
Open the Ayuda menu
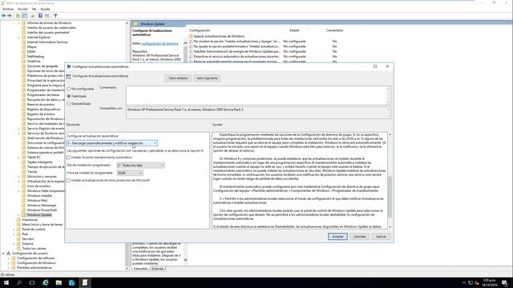coord(45,9)
